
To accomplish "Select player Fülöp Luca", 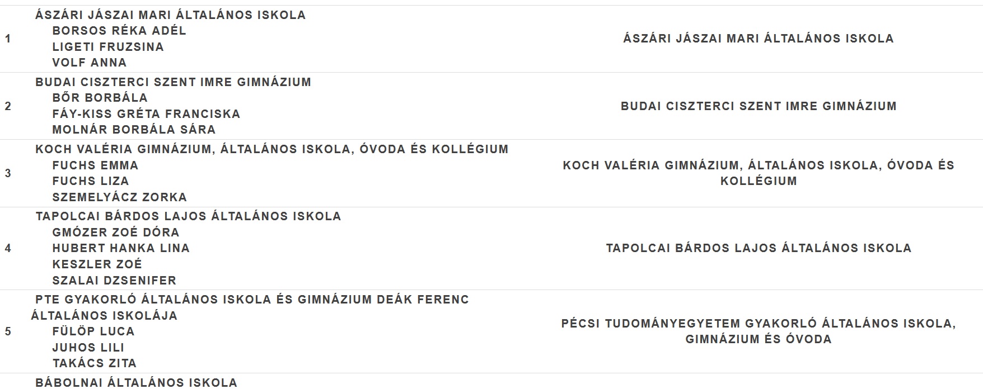I will click(93, 331).
